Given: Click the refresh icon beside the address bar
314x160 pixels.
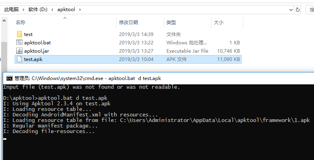Looking at the screenshot, I should 298,10.
